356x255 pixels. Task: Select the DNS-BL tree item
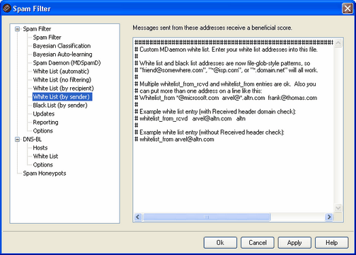click(32, 140)
